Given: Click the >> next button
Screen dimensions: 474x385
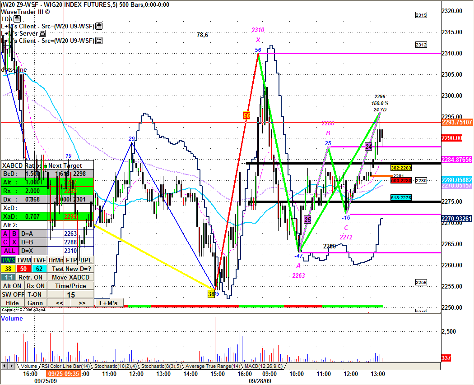Looking at the screenshot, I should pos(82,303).
